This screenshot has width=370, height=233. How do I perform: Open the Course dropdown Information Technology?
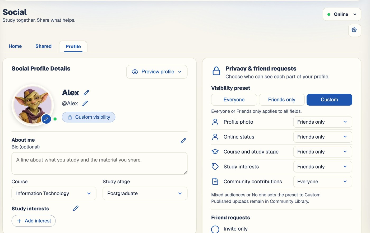(54, 193)
